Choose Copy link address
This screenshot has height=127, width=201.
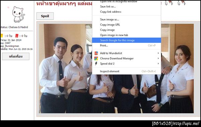tap(126, 12)
